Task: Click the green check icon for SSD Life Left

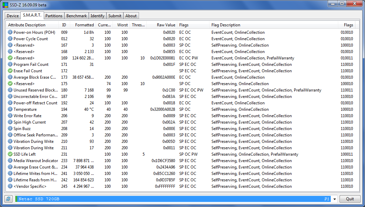Action: (x=10, y=154)
